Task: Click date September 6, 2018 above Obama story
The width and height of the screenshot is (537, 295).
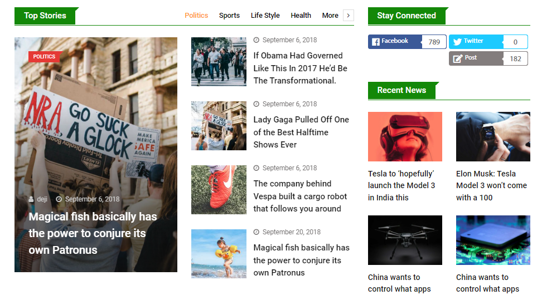Action: coord(290,40)
